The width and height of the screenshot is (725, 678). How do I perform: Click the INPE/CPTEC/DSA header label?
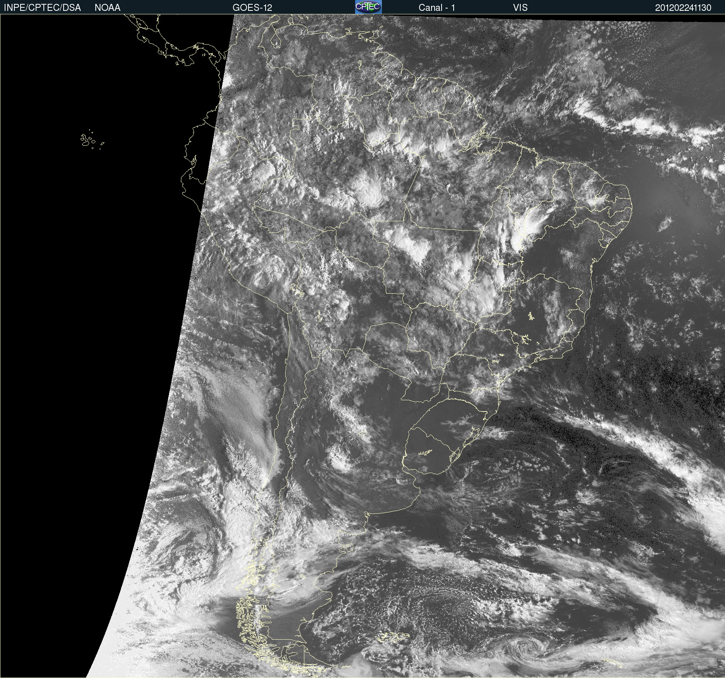click(x=42, y=8)
